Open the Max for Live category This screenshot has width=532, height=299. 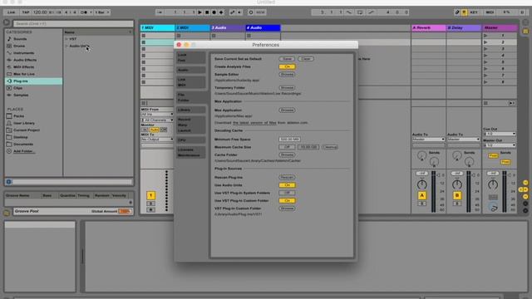(x=24, y=74)
